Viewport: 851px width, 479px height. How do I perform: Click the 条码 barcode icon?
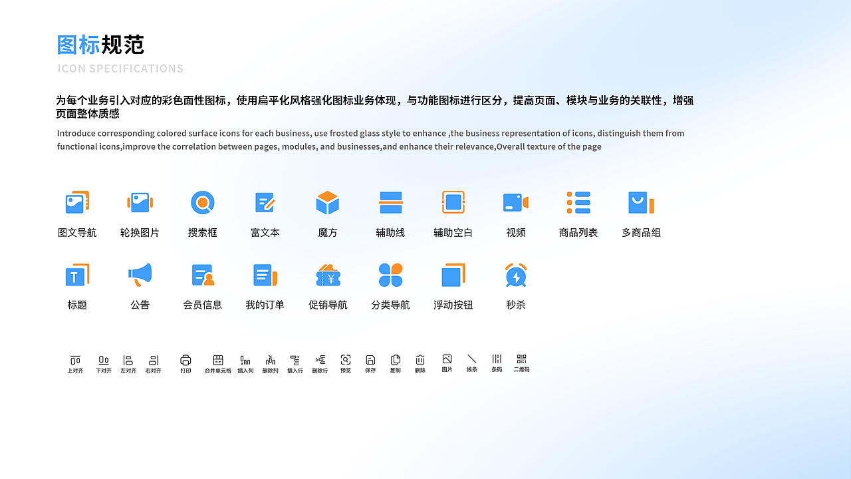497,359
